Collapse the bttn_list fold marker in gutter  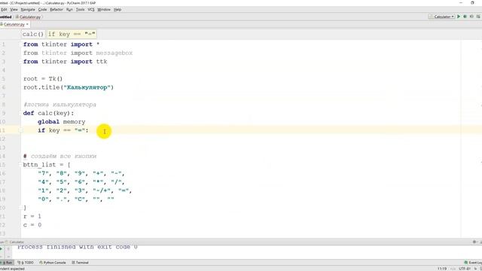[20, 165]
